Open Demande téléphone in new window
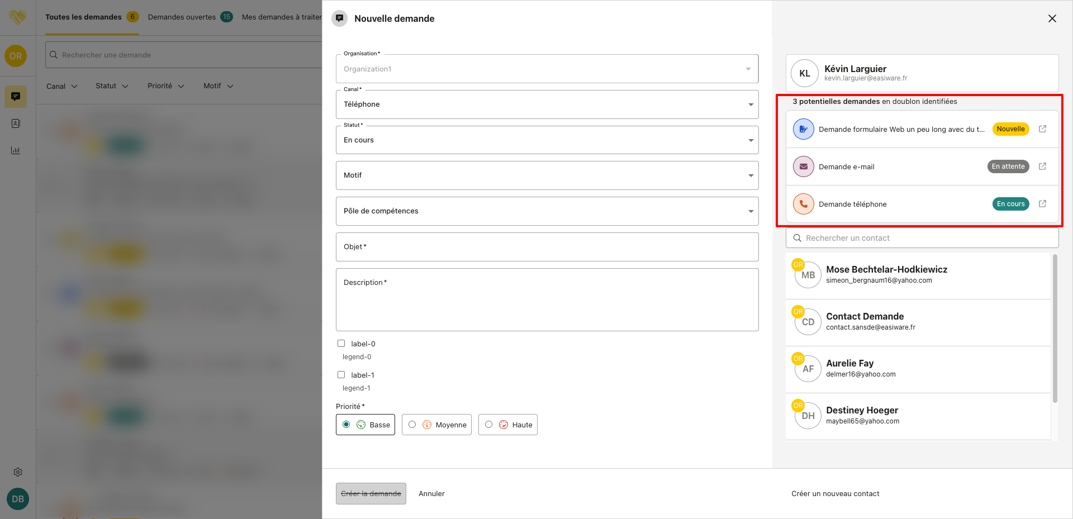 pyautogui.click(x=1042, y=204)
